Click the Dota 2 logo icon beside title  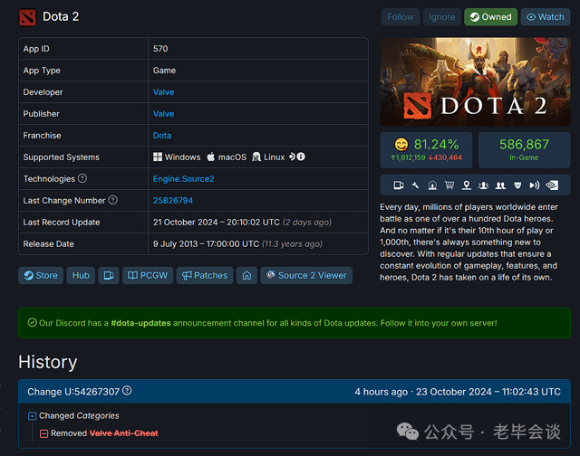pyautogui.click(x=27, y=17)
